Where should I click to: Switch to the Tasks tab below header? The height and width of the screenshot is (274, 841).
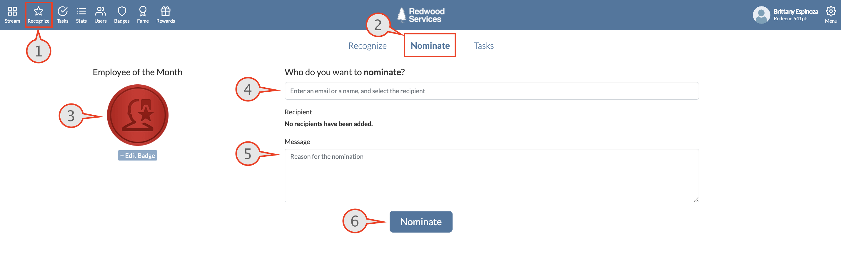click(x=483, y=46)
